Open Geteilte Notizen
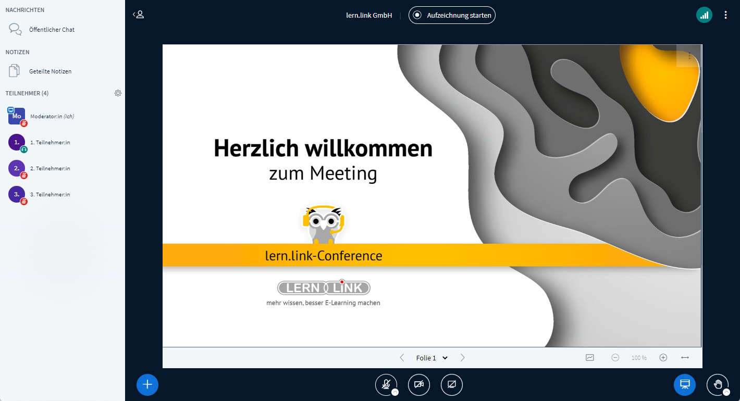 [x=50, y=71]
